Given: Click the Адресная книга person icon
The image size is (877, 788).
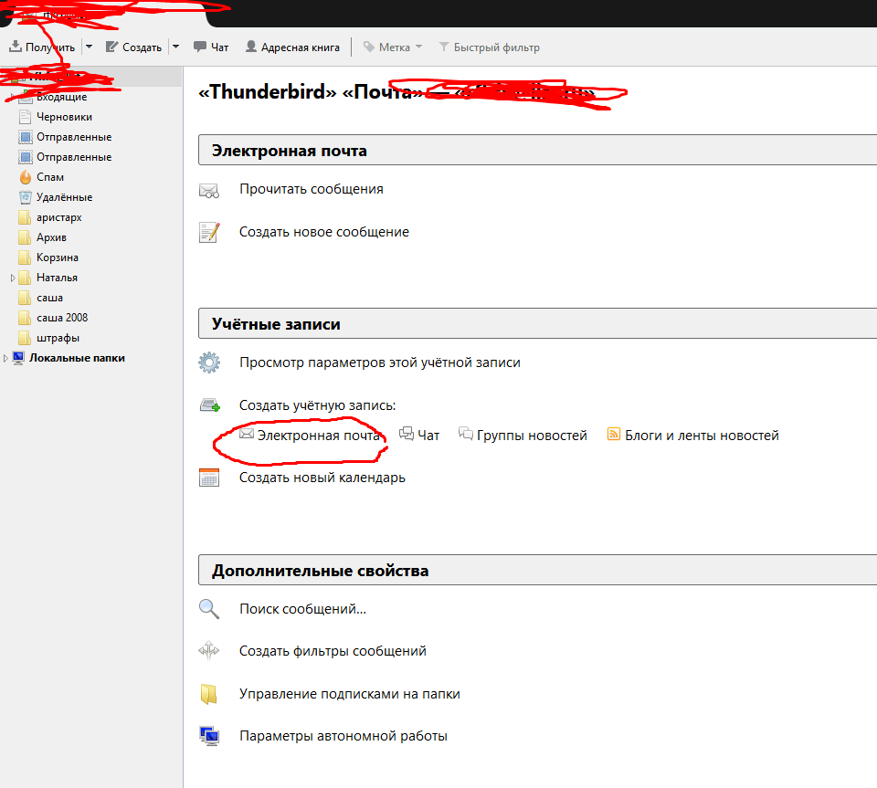Looking at the screenshot, I should pos(251,47).
